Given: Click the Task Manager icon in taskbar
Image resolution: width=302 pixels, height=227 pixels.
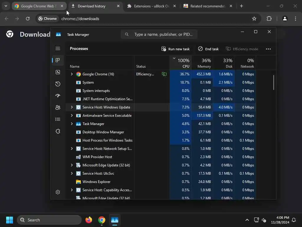Looking at the screenshot, I should click(115, 220).
